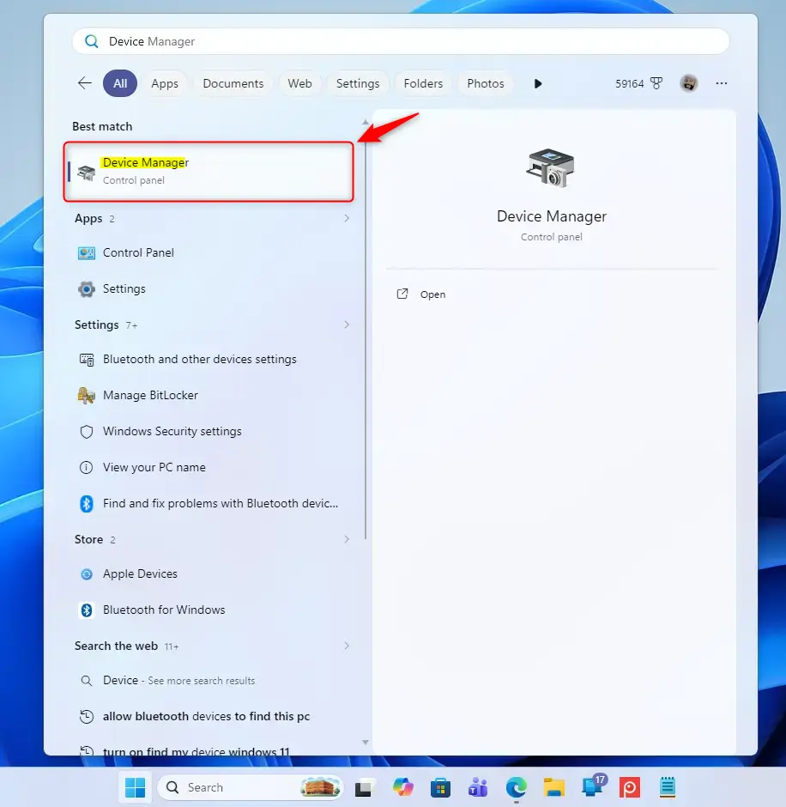786x807 pixels.
Task: Click scroll down arrow of results list
Action: tap(366, 742)
